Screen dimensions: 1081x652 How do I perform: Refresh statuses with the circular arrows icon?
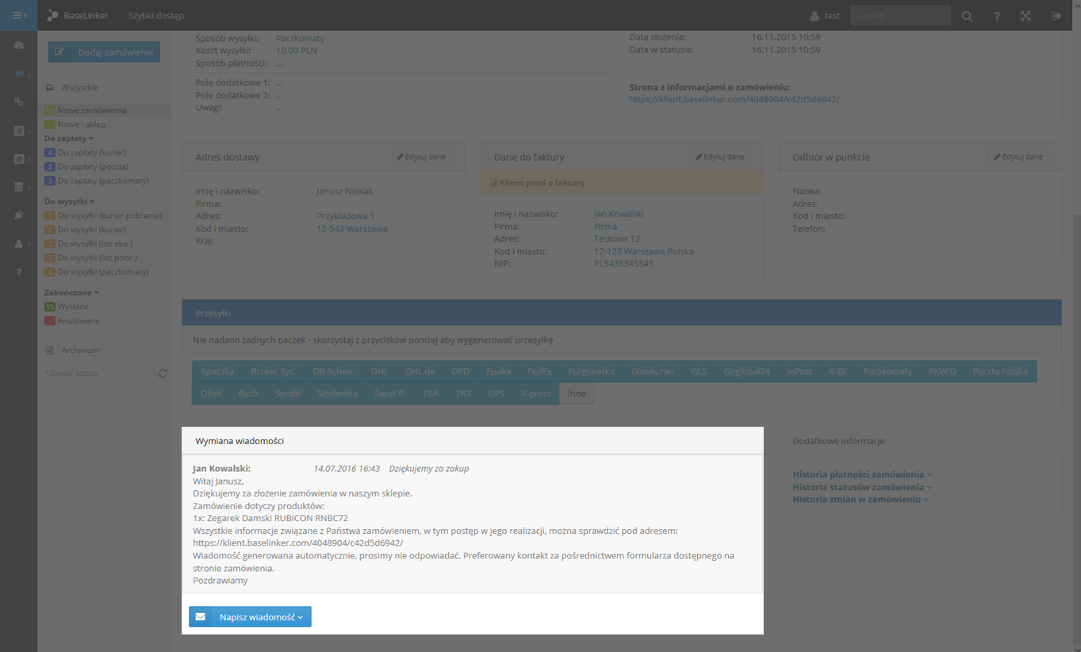(163, 373)
